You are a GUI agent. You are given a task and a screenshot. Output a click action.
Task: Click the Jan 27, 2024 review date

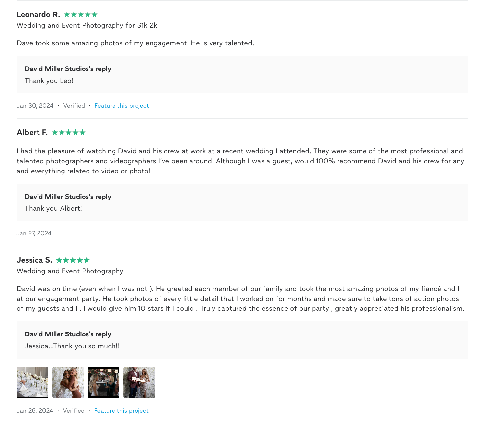(34, 233)
